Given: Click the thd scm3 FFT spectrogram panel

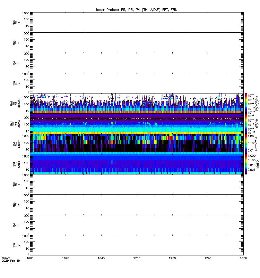Looking at the screenshot, I should pyautogui.click(x=137, y=124).
